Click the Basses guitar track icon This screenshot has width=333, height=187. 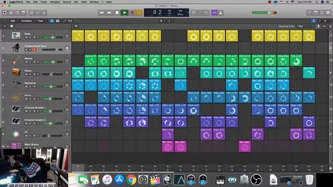16,60
